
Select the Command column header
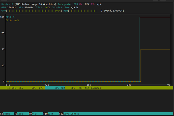96,88
